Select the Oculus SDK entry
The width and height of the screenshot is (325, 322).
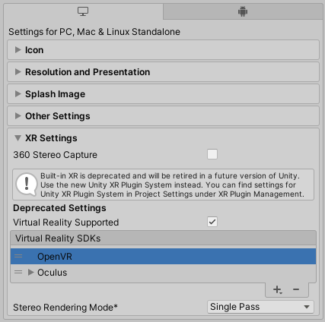[x=163, y=273]
